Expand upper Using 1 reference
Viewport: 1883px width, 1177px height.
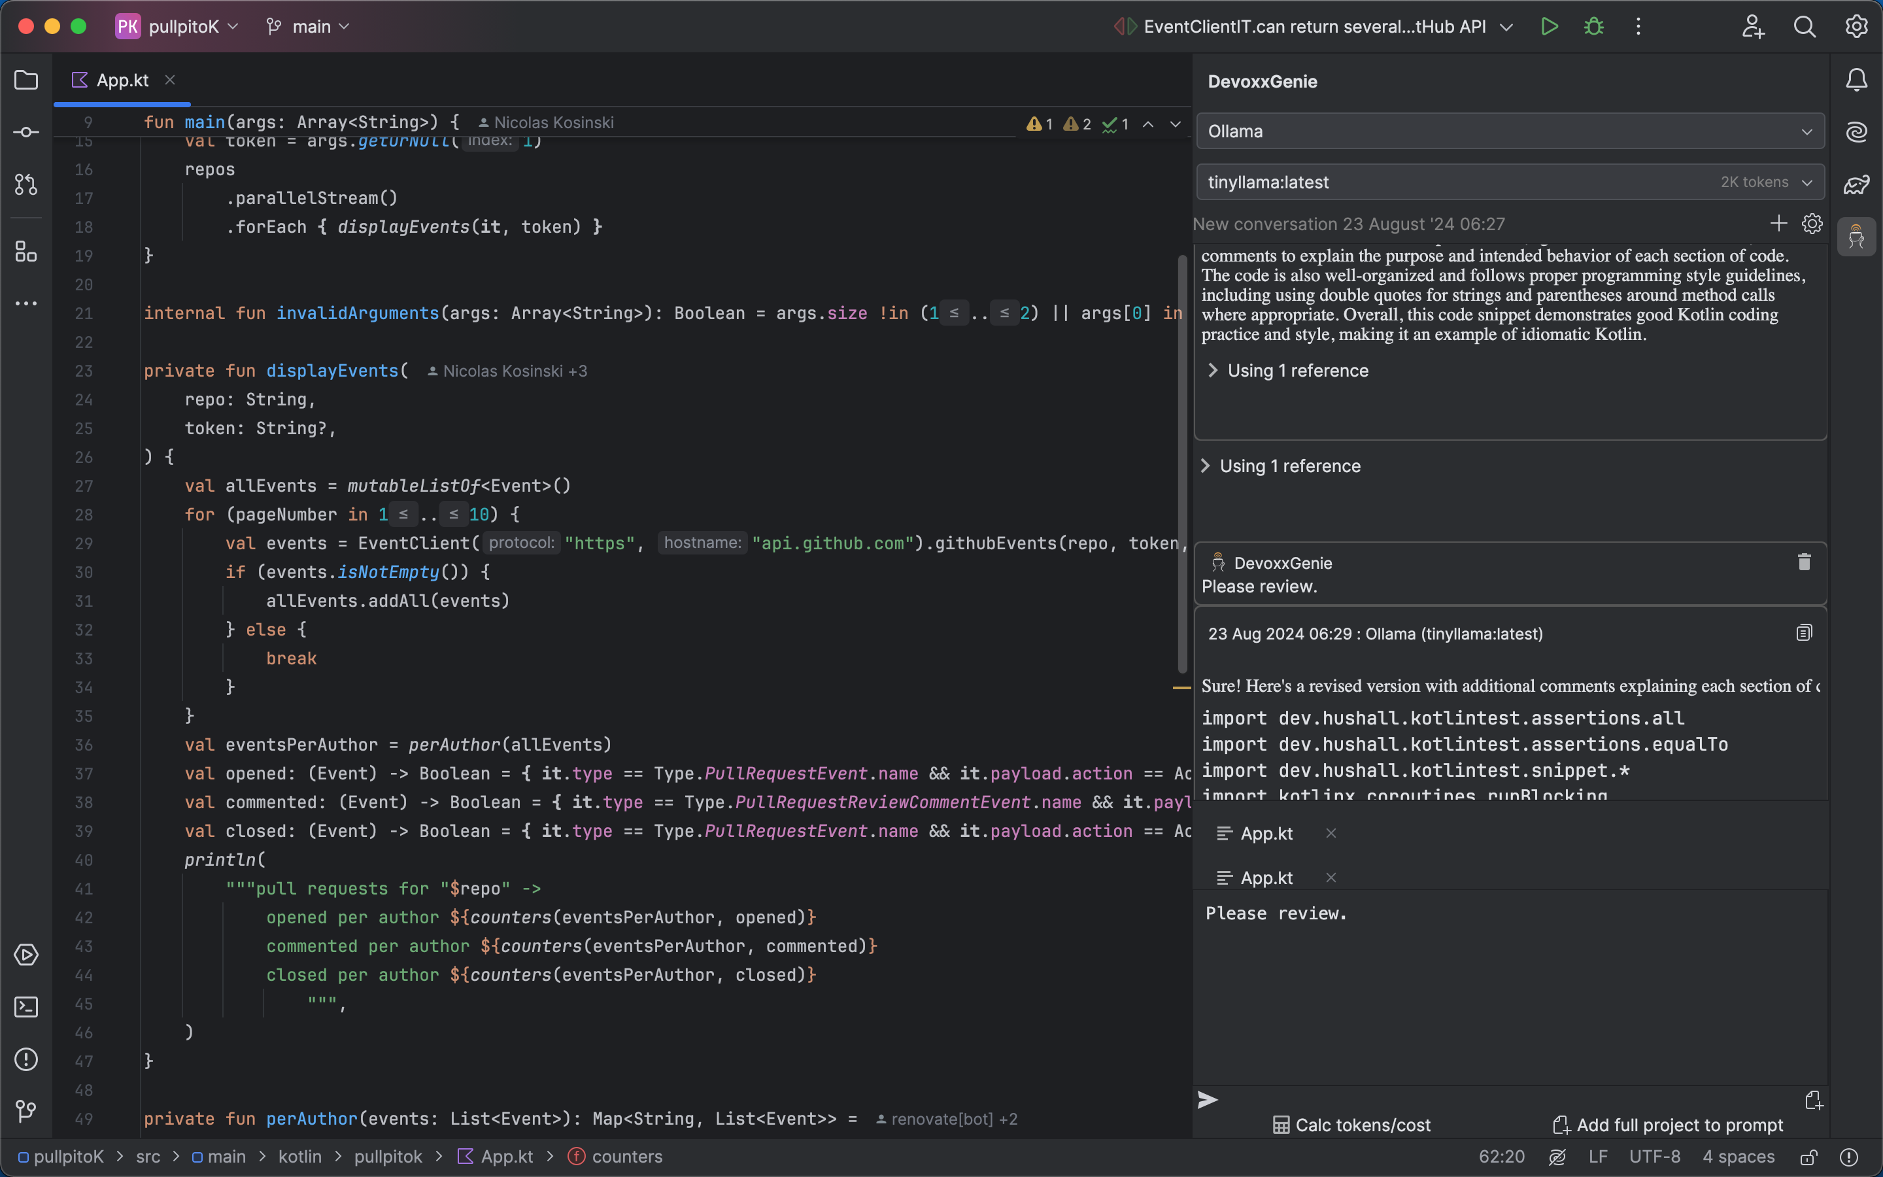(1288, 371)
